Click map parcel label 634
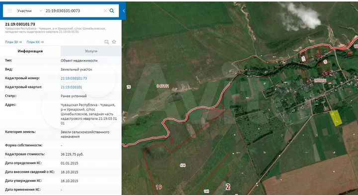 (182, 165)
